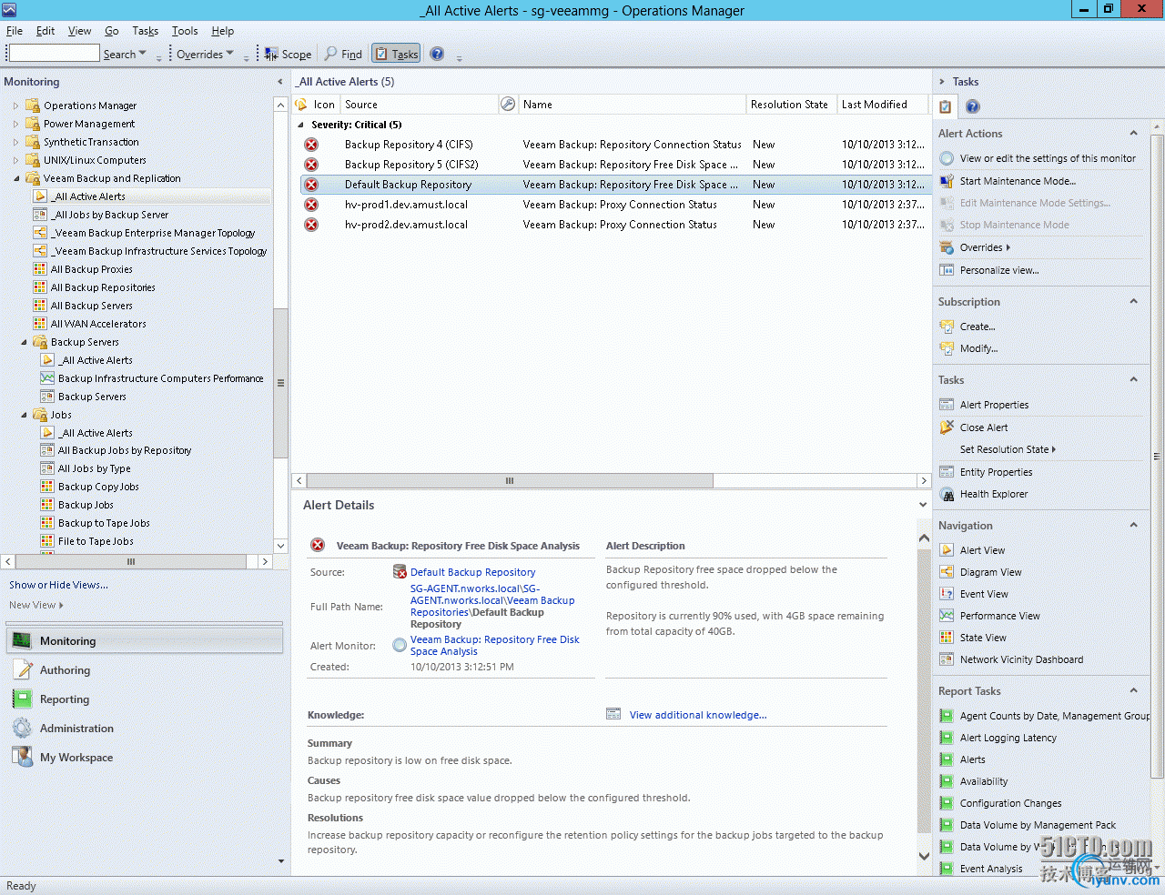
Task: Toggle the Tasks pane button in toolbar
Action: (396, 54)
